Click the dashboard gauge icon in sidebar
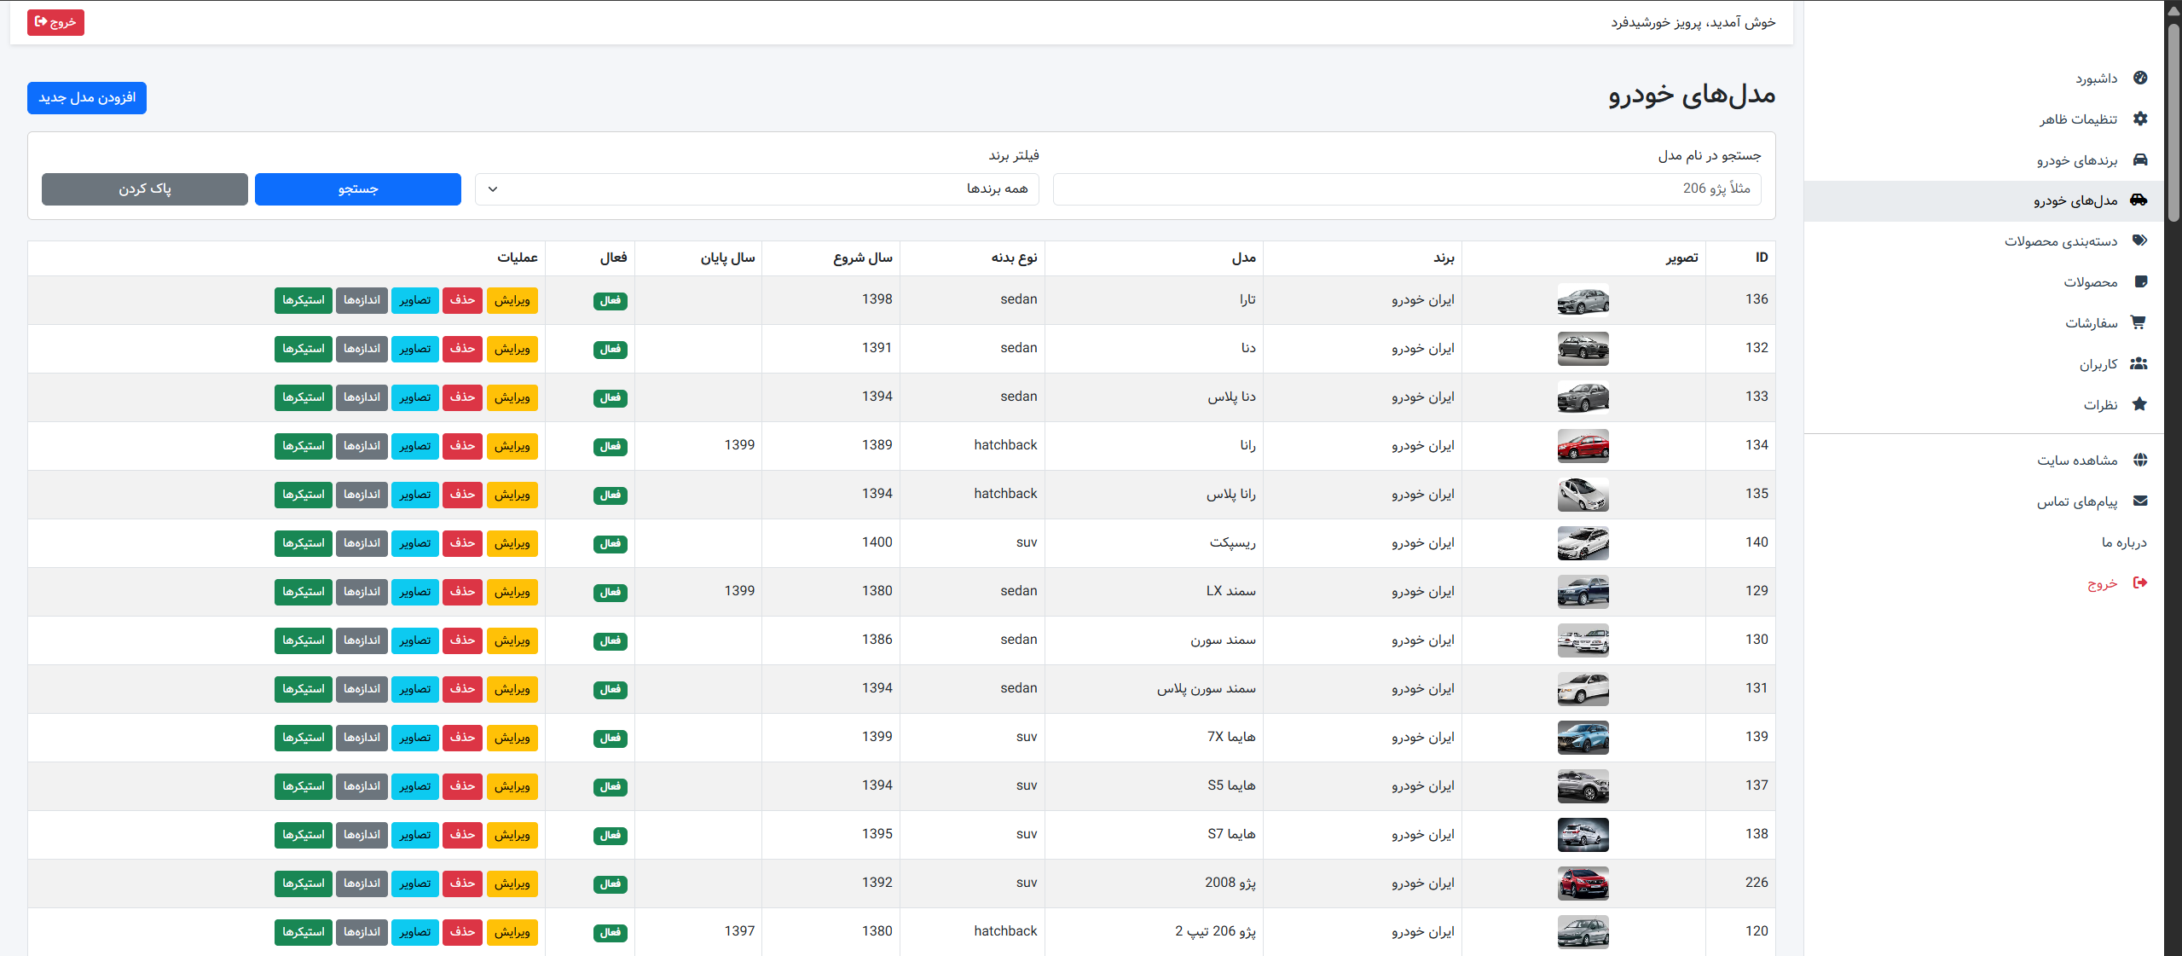Image resolution: width=2182 pixels, height=956 pixels. (2139, 78)
